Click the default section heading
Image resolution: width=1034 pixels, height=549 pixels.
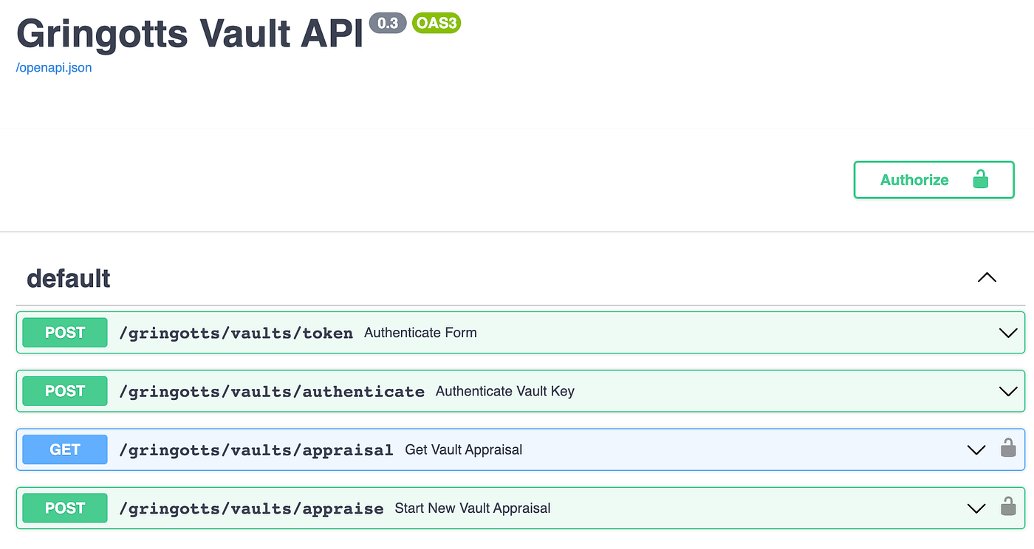click(x=69, y=278)
